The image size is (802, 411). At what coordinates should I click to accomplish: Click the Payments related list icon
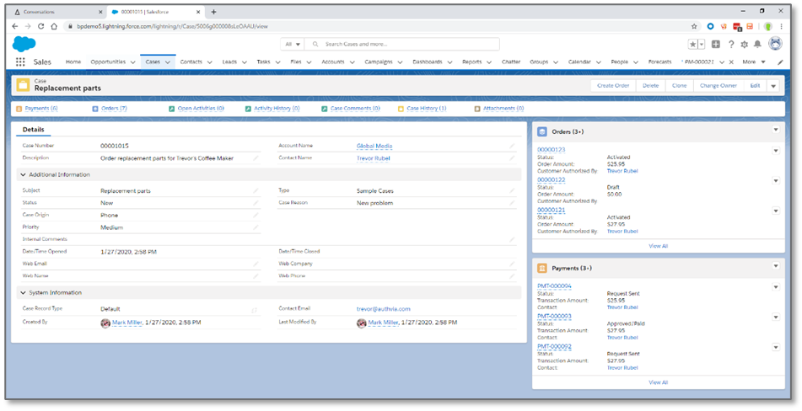click(x=542, y=268)
